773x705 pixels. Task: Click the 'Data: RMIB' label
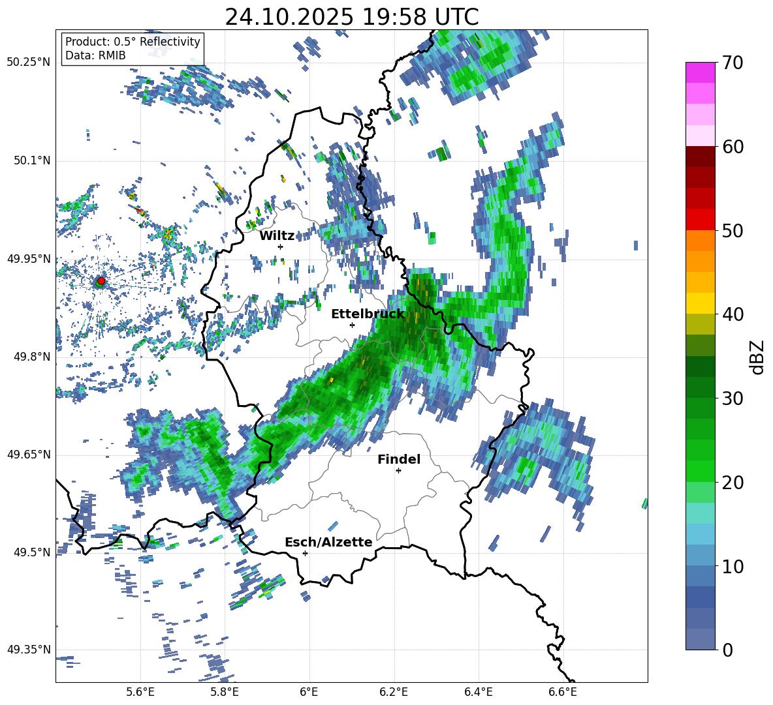[x=95, y=55]
